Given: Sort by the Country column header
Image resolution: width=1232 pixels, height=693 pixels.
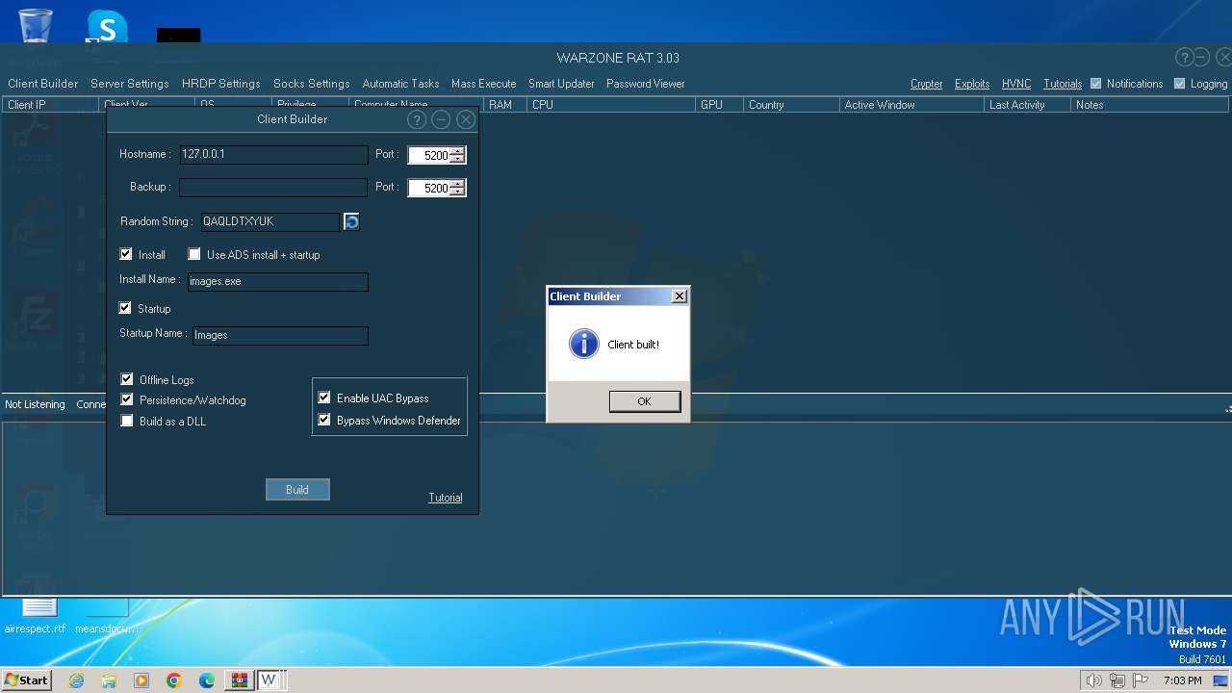Looking at the screenshot, I should 791,105.
